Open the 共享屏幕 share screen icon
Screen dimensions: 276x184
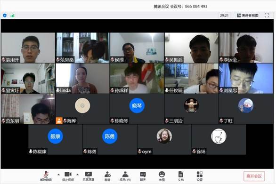(x=89, y=176)
